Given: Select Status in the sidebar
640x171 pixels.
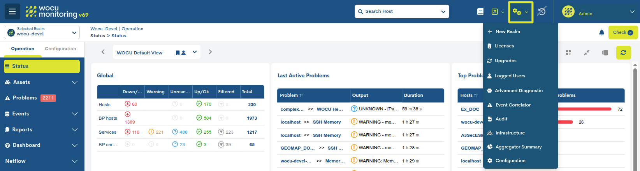Looking at the screenshot, I should pos(42,66).
